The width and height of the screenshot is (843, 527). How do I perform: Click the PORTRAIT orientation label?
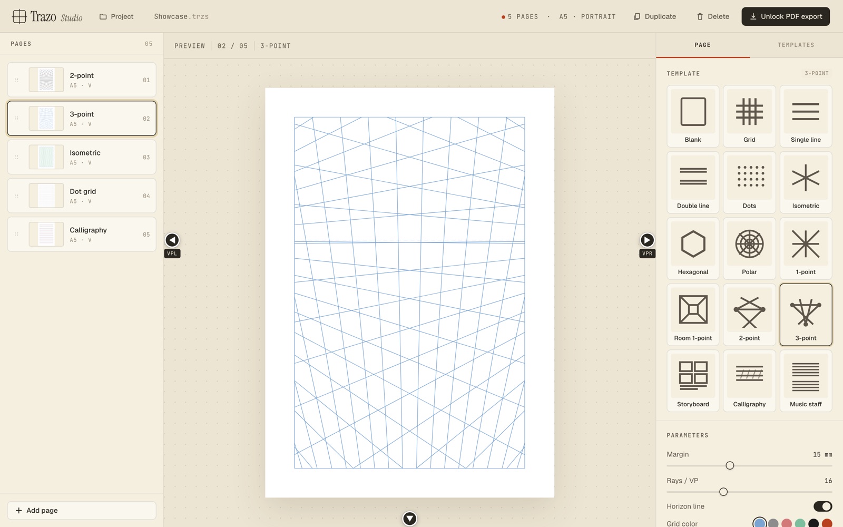[598, 17]
